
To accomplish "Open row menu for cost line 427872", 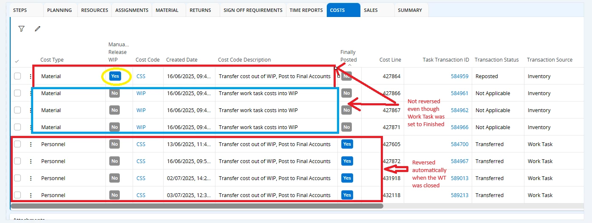I will (x=31, y=161).
